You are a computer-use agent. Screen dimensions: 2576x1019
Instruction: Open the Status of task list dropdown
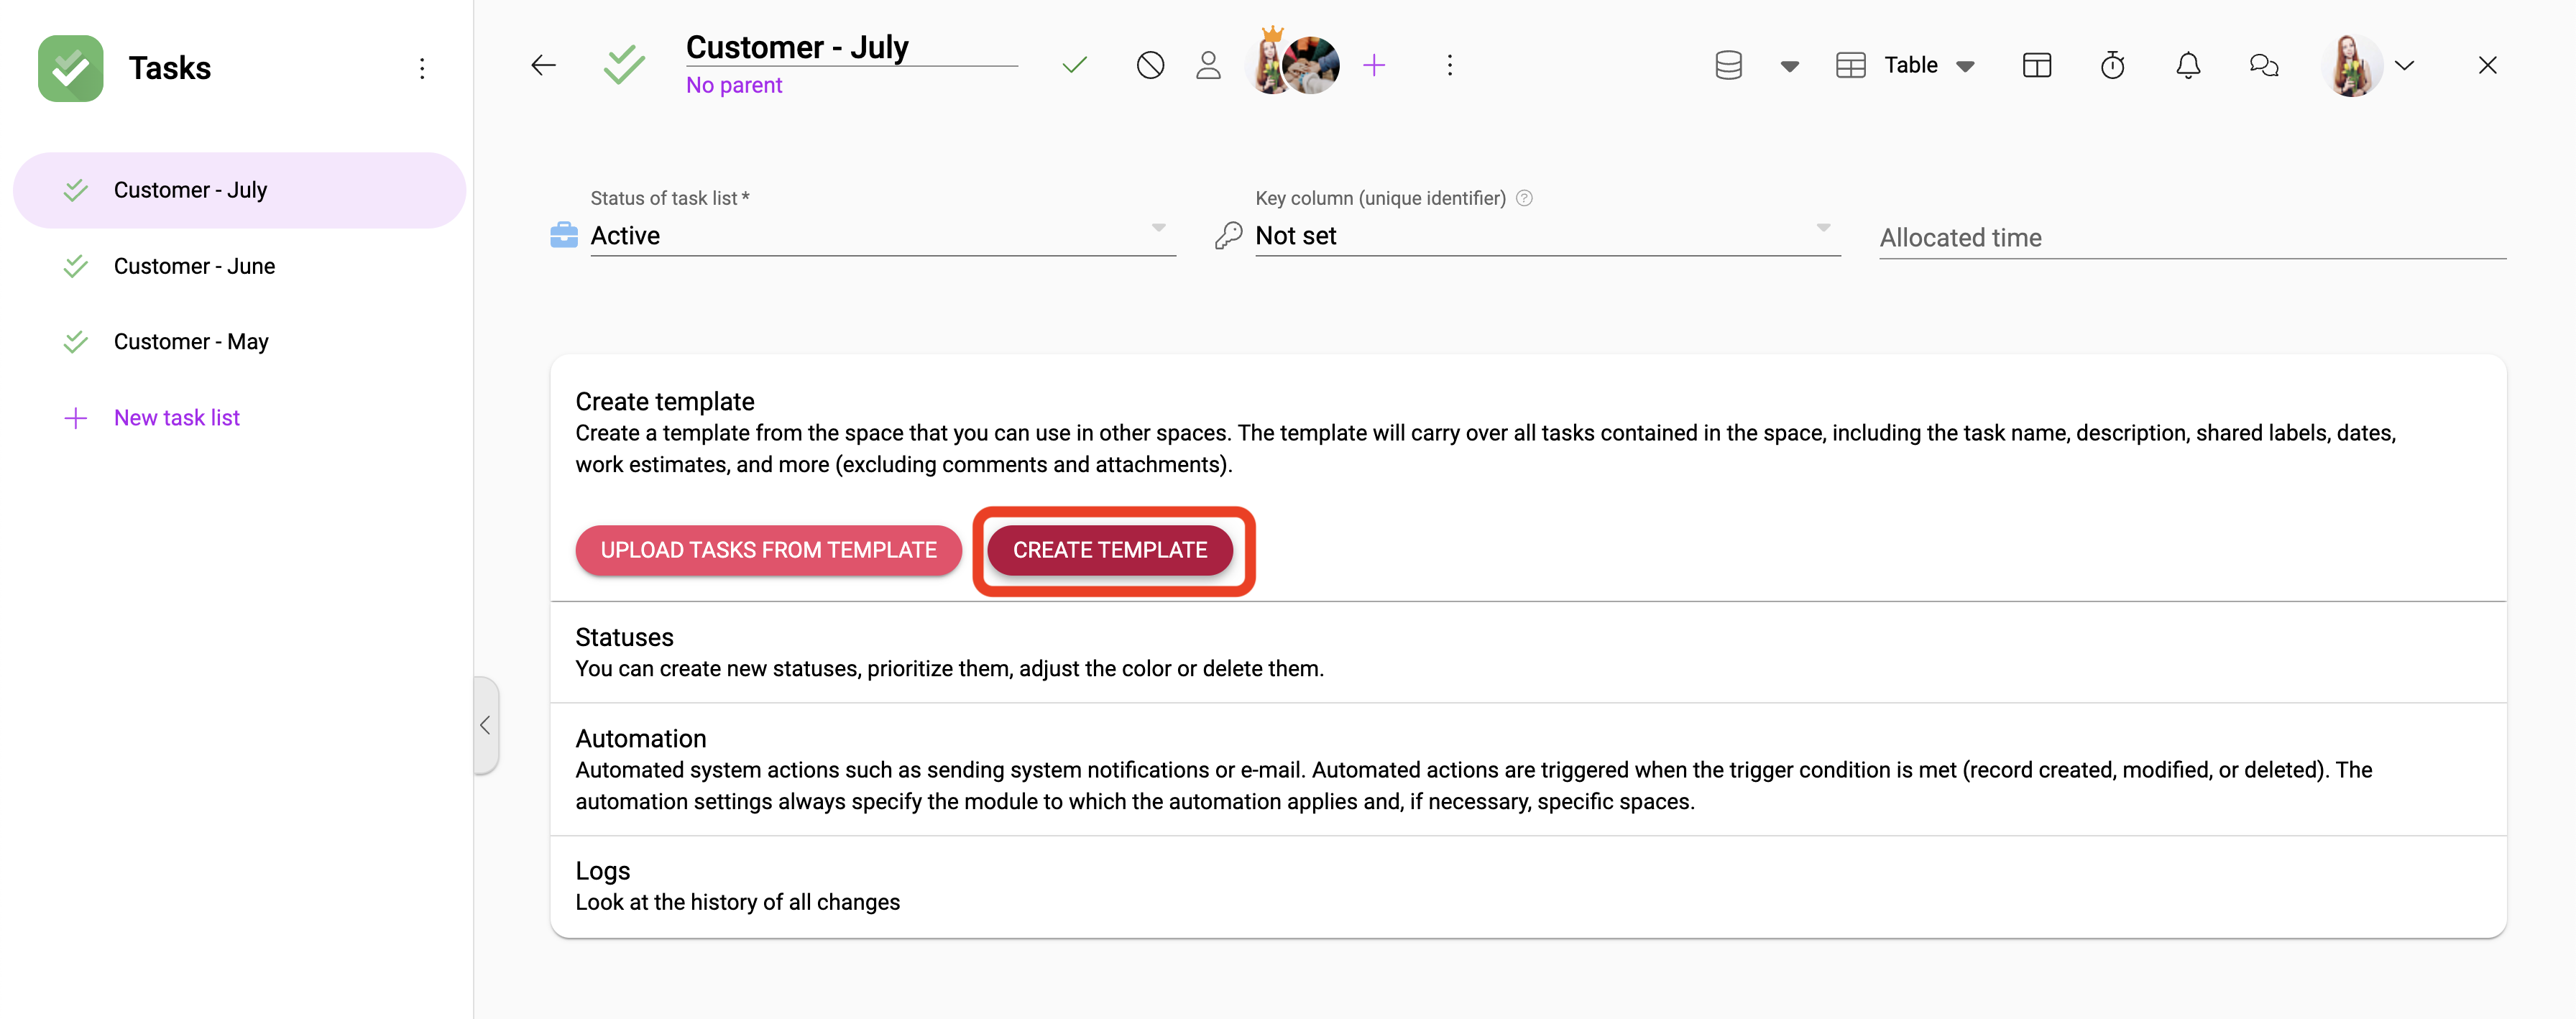coord(882,235)
